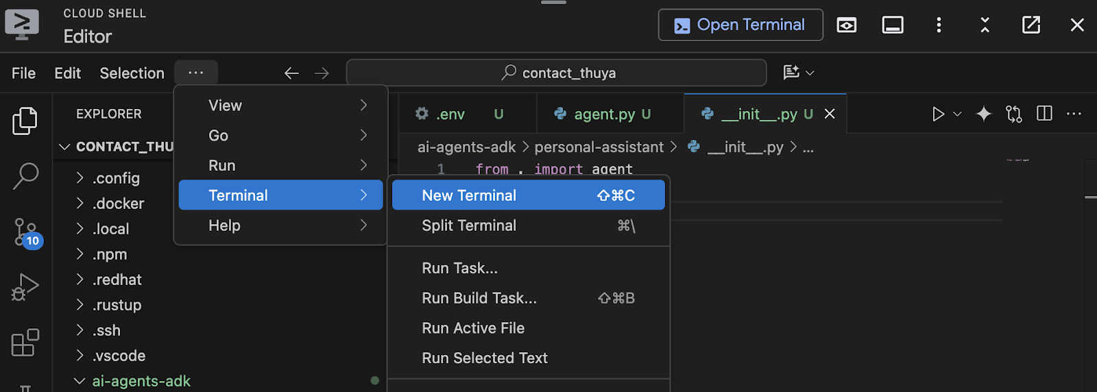Open the Explorer files icon in activity bar
This screenshot has height=392, width=1097.
[x=25, y=121]
